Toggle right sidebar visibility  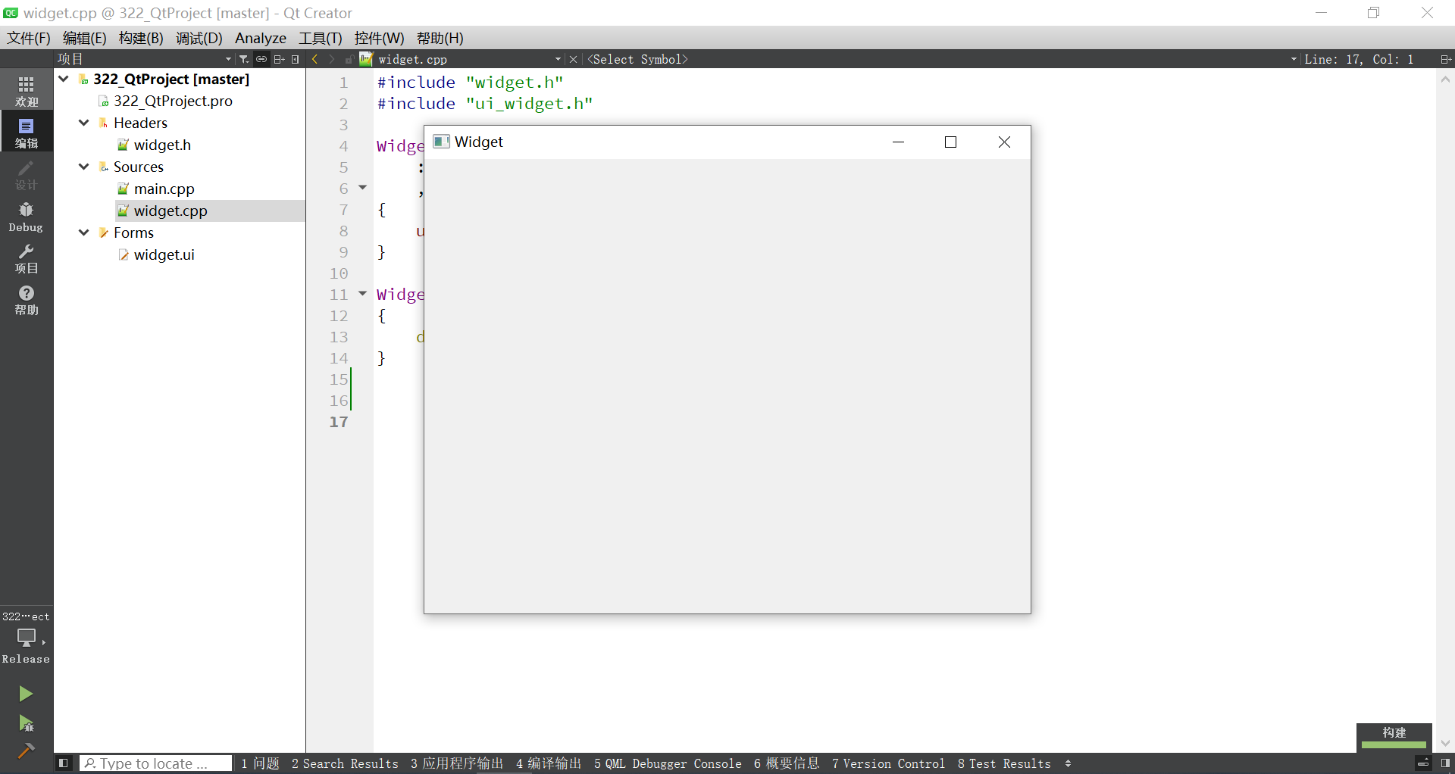point(1445,763)
